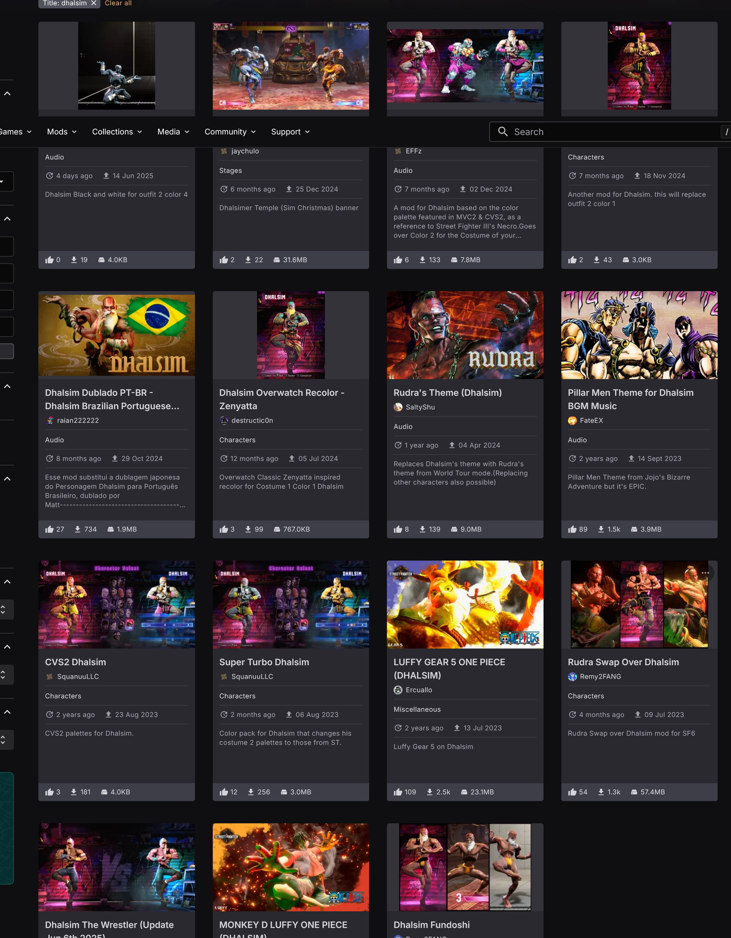Click SaltyShu's avatar icon
Screen dimensions: 731x938
pyautogui.click(x=398, y=407)
